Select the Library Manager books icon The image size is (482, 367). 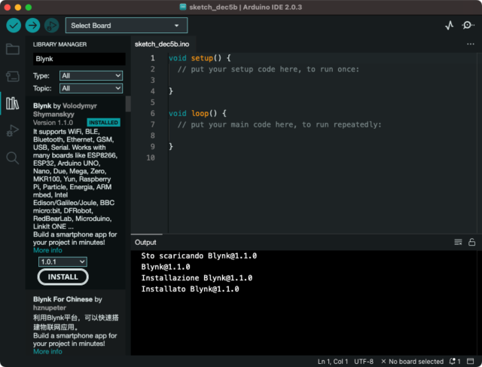[x=12, y=103]
